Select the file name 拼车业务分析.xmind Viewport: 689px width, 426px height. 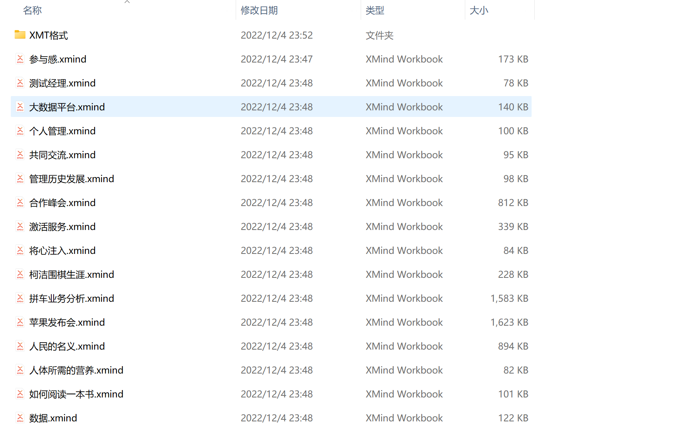pyautogui.click(x=72, y=298)
